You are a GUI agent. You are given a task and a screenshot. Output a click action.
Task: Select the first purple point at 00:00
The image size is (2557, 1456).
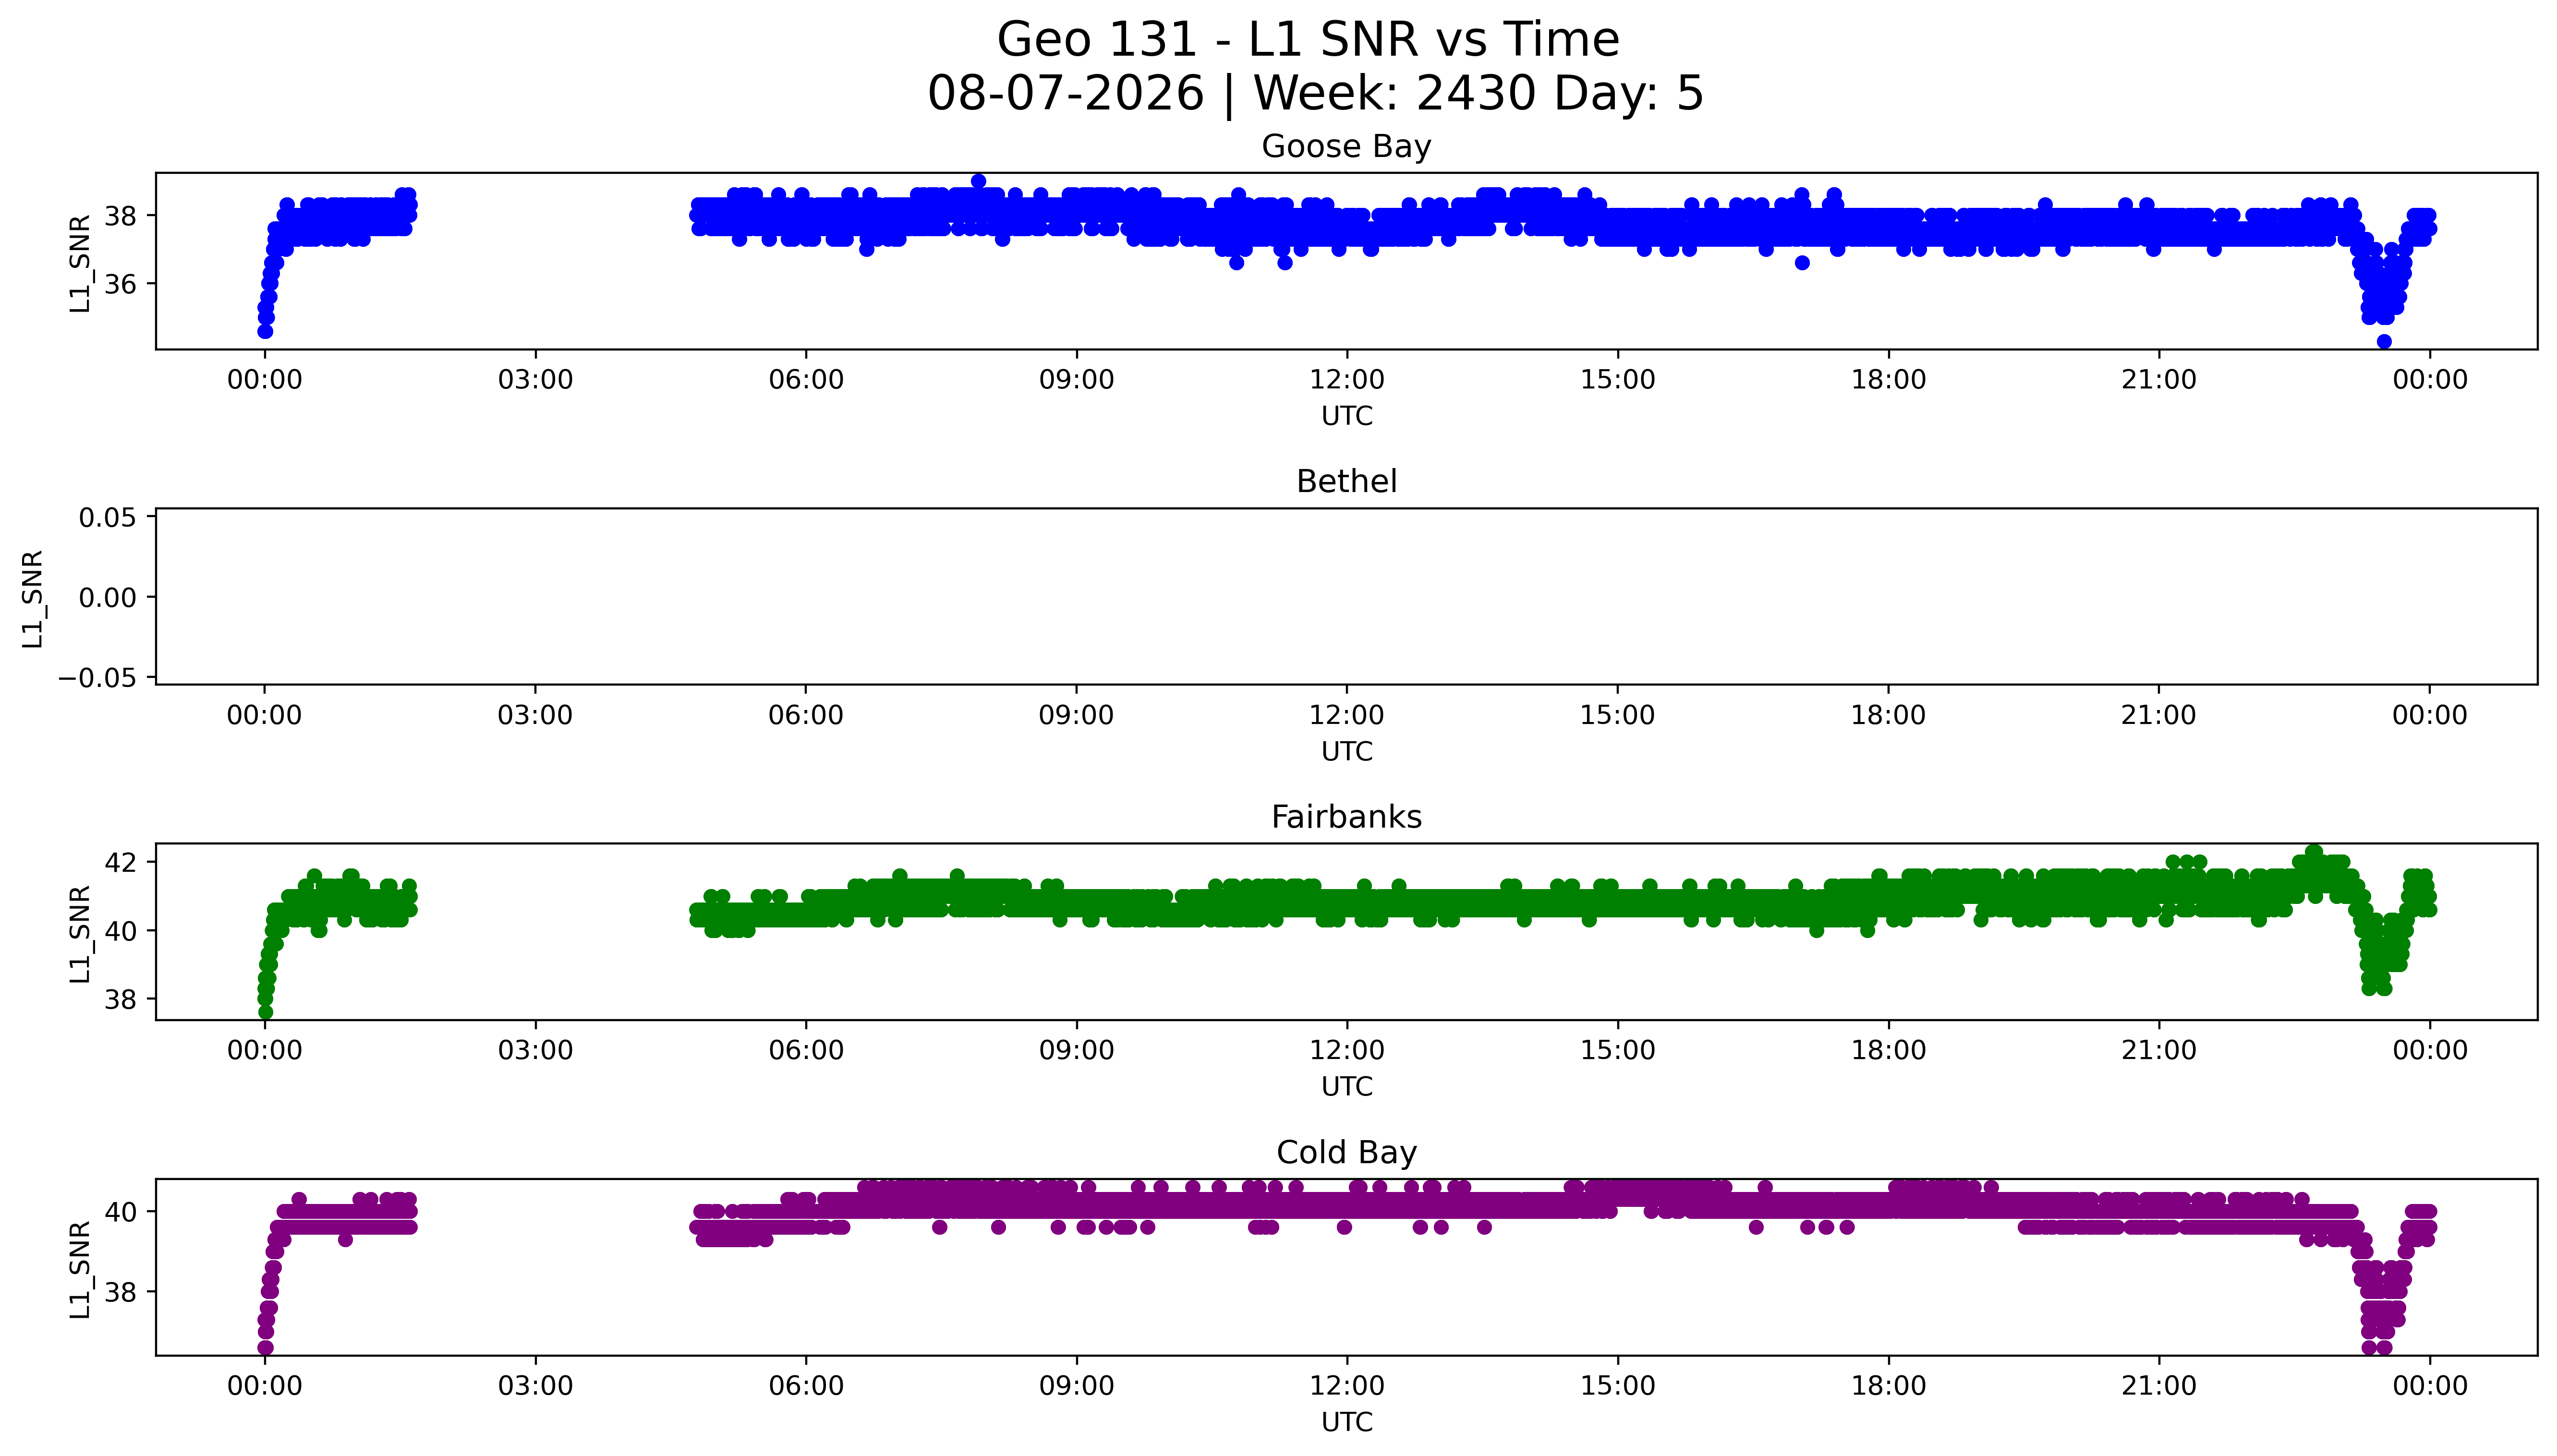click(265, 1347)
